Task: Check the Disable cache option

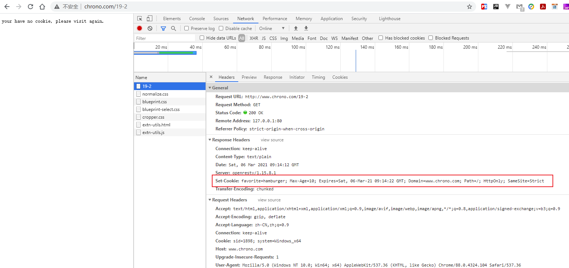Action: click(221, 28)
